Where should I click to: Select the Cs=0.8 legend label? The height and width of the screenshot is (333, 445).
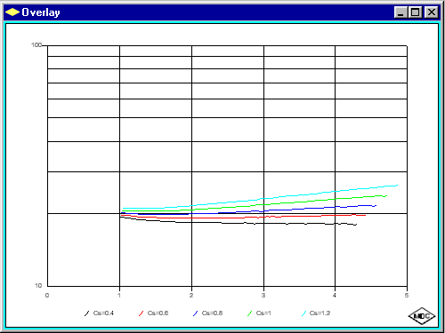pos(212,313)
